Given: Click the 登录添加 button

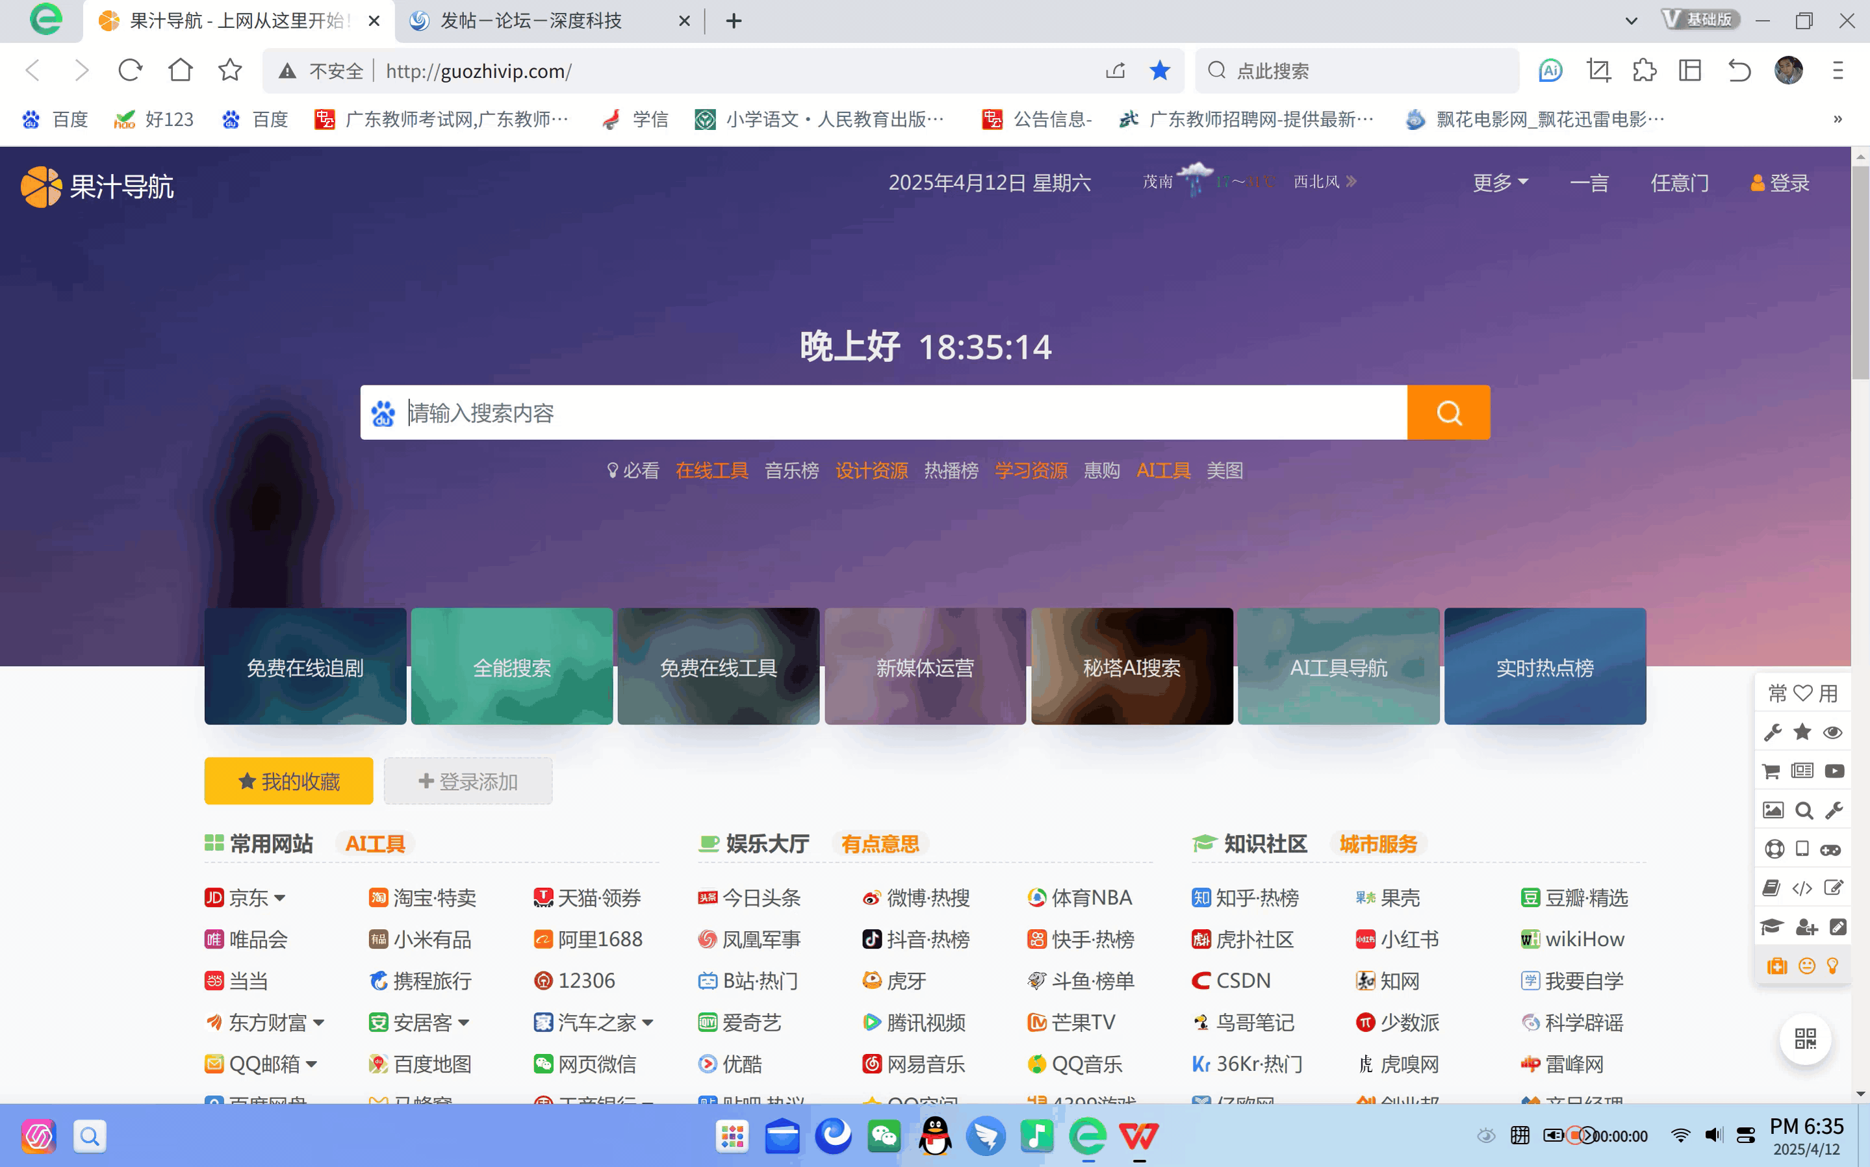Looking at the screenshot, I should tap(468, 781).
